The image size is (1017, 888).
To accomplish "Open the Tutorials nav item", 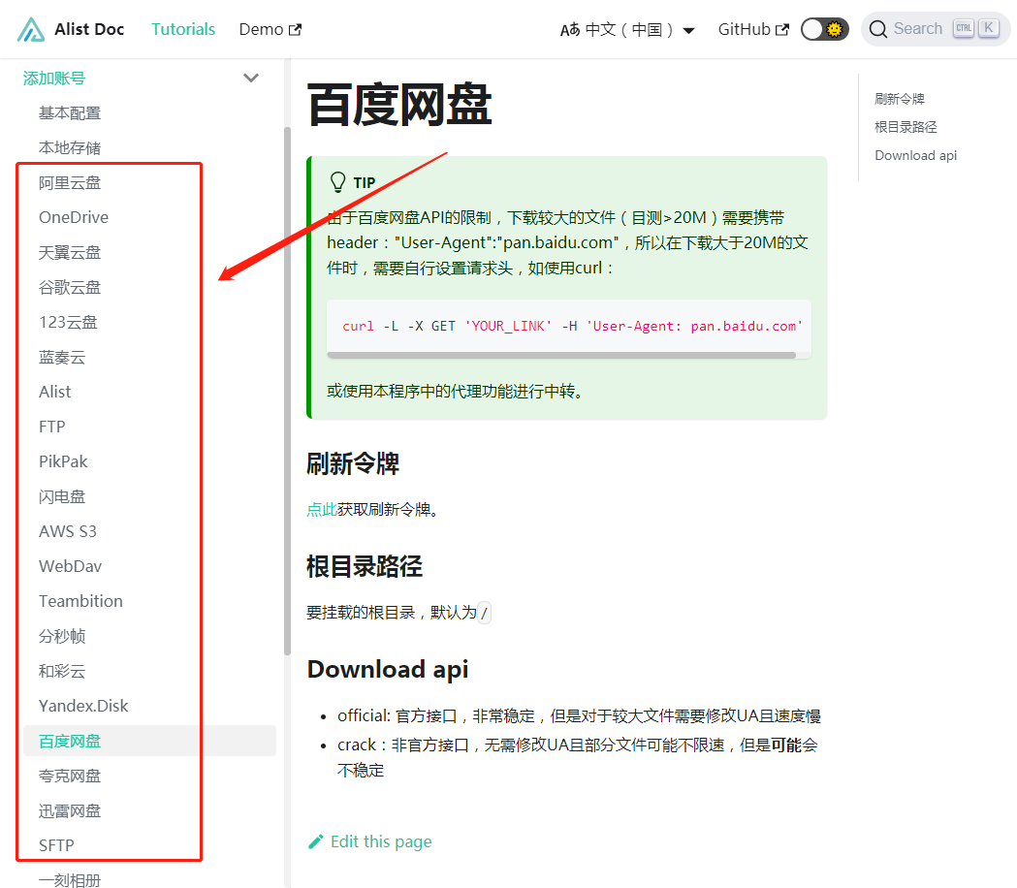I will [183, 29].
